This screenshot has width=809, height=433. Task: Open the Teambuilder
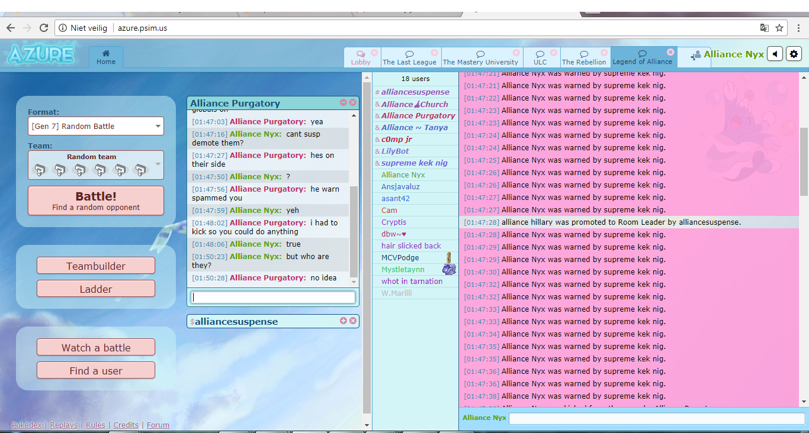point(96,266)
